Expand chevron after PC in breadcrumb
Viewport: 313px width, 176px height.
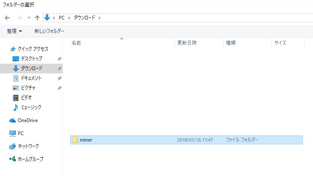point(69,18)
